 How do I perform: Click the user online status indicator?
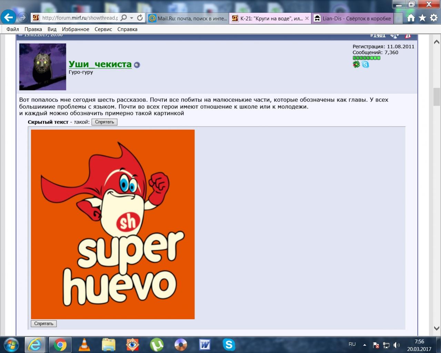click(137, 65)
